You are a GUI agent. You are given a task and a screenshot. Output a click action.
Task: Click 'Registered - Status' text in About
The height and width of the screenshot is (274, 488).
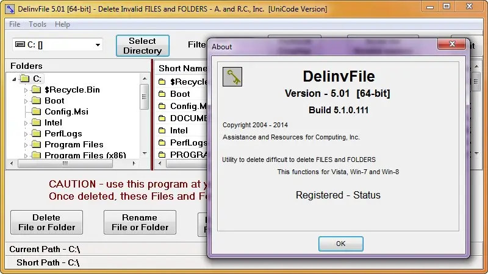coord(338,195)
